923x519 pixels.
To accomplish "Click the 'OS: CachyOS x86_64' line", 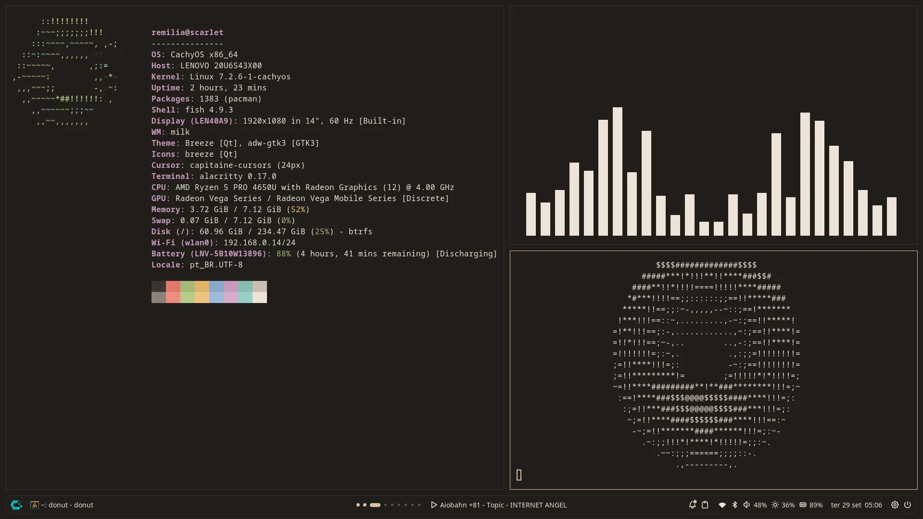I will [x=194, y=54].
